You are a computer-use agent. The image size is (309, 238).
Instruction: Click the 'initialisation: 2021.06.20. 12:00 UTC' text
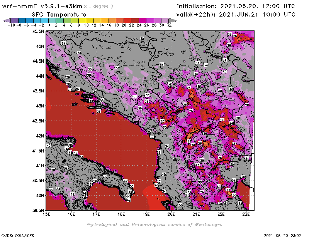(x=236, y=6)
